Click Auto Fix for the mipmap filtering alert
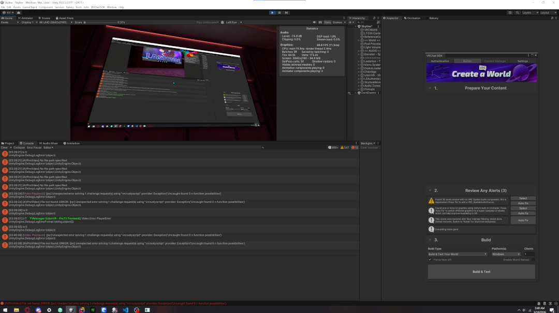 [523, 220]
